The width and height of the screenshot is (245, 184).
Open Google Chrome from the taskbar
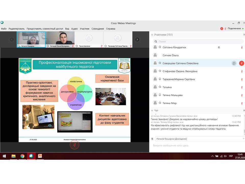click(x=22, y=156)
